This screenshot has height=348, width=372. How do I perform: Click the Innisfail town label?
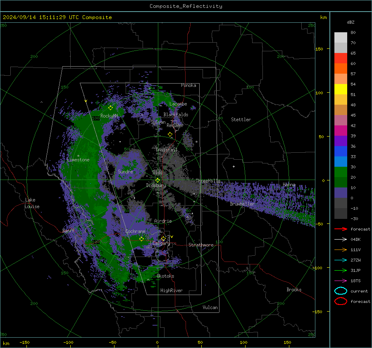(x=167, y=150)
